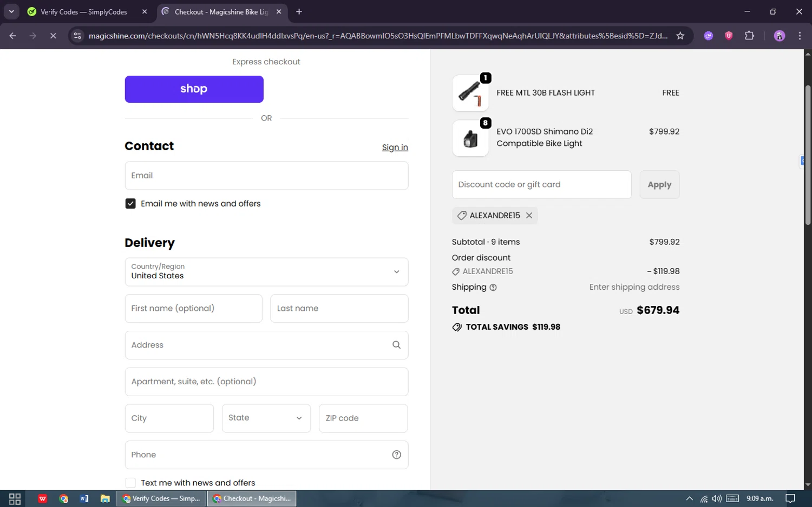Check Text me with news and offers

click(130, 483)
